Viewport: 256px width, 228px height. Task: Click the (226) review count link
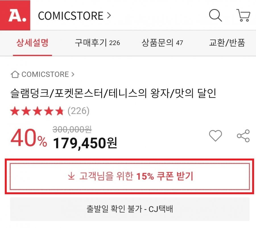[x=79, y=111]
